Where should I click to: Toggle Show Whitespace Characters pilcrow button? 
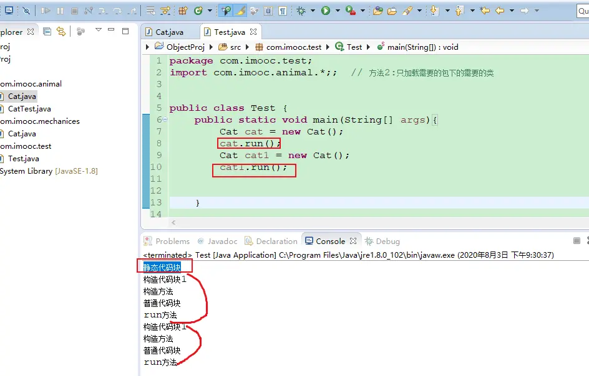click(283, 11)
